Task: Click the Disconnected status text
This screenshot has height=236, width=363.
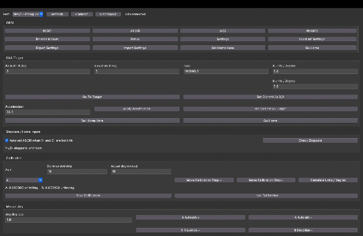Action: [136, 14]
